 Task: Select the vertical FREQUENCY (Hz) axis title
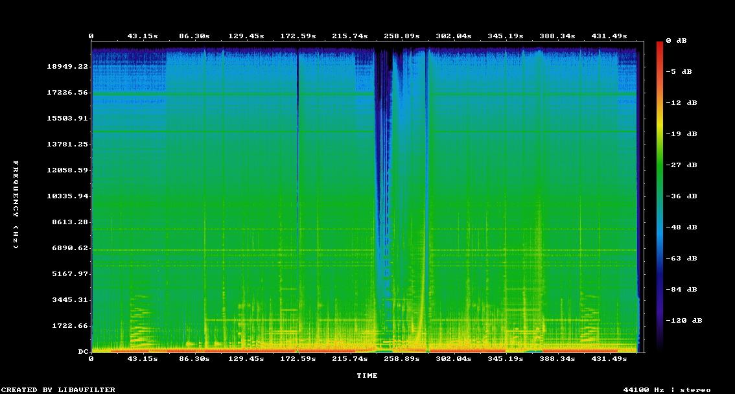(16, 204)
